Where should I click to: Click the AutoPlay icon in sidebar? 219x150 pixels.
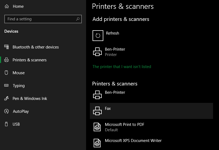(x=6, y=111)
